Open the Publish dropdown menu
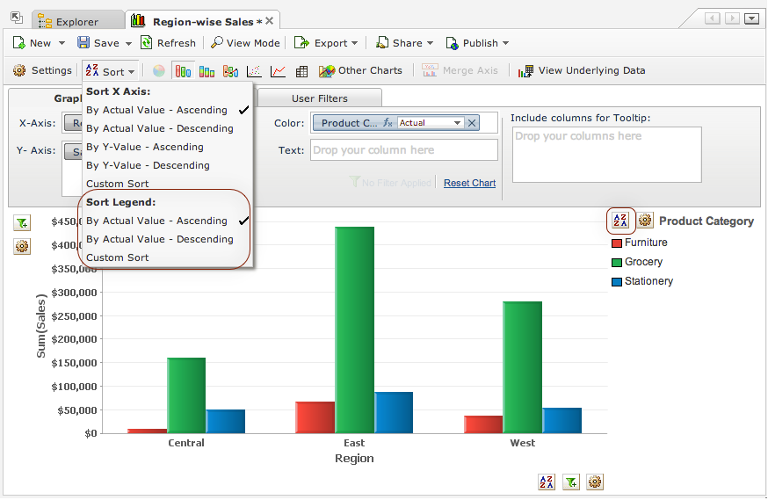The height and width of the screenshot is (500, 768). click(x=477, y=43)
